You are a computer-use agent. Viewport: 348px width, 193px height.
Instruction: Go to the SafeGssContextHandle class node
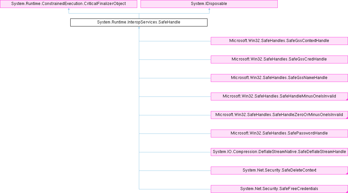pos(279,41)
